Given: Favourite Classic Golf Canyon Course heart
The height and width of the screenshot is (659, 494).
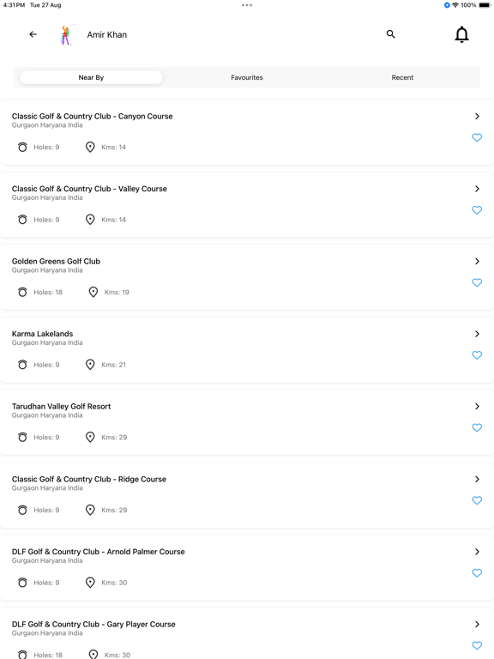Looking at the screenshot, I should click(x=477, y=137).
